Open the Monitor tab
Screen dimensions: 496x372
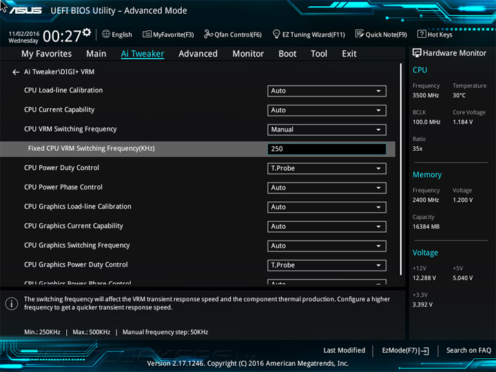[248, 54]
